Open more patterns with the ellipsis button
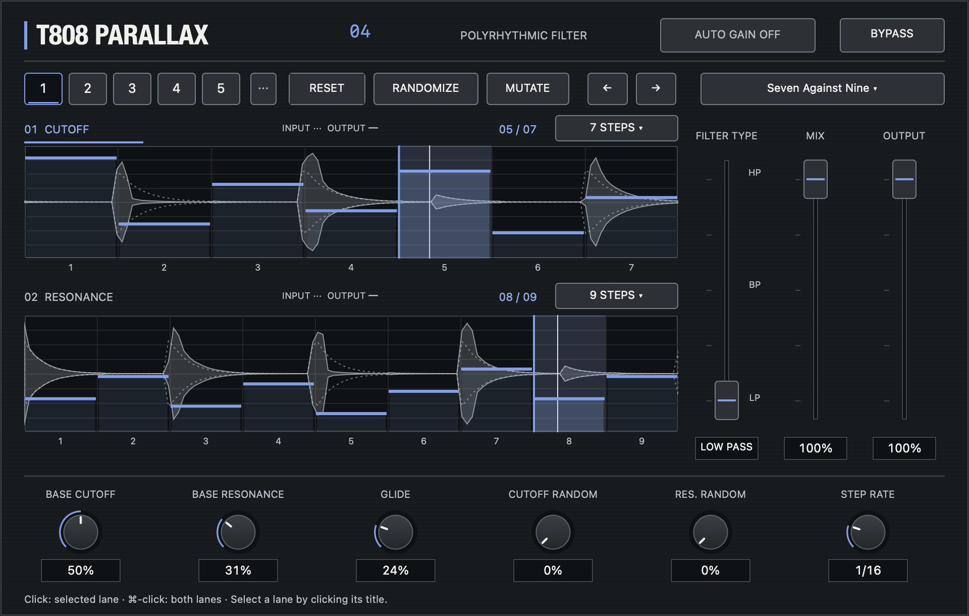969x616 pixels. point(263,88)
